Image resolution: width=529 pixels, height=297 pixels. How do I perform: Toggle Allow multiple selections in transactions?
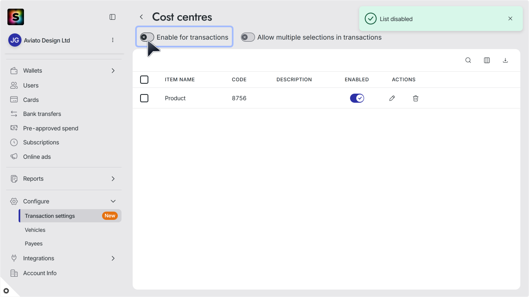pos(248,37)
